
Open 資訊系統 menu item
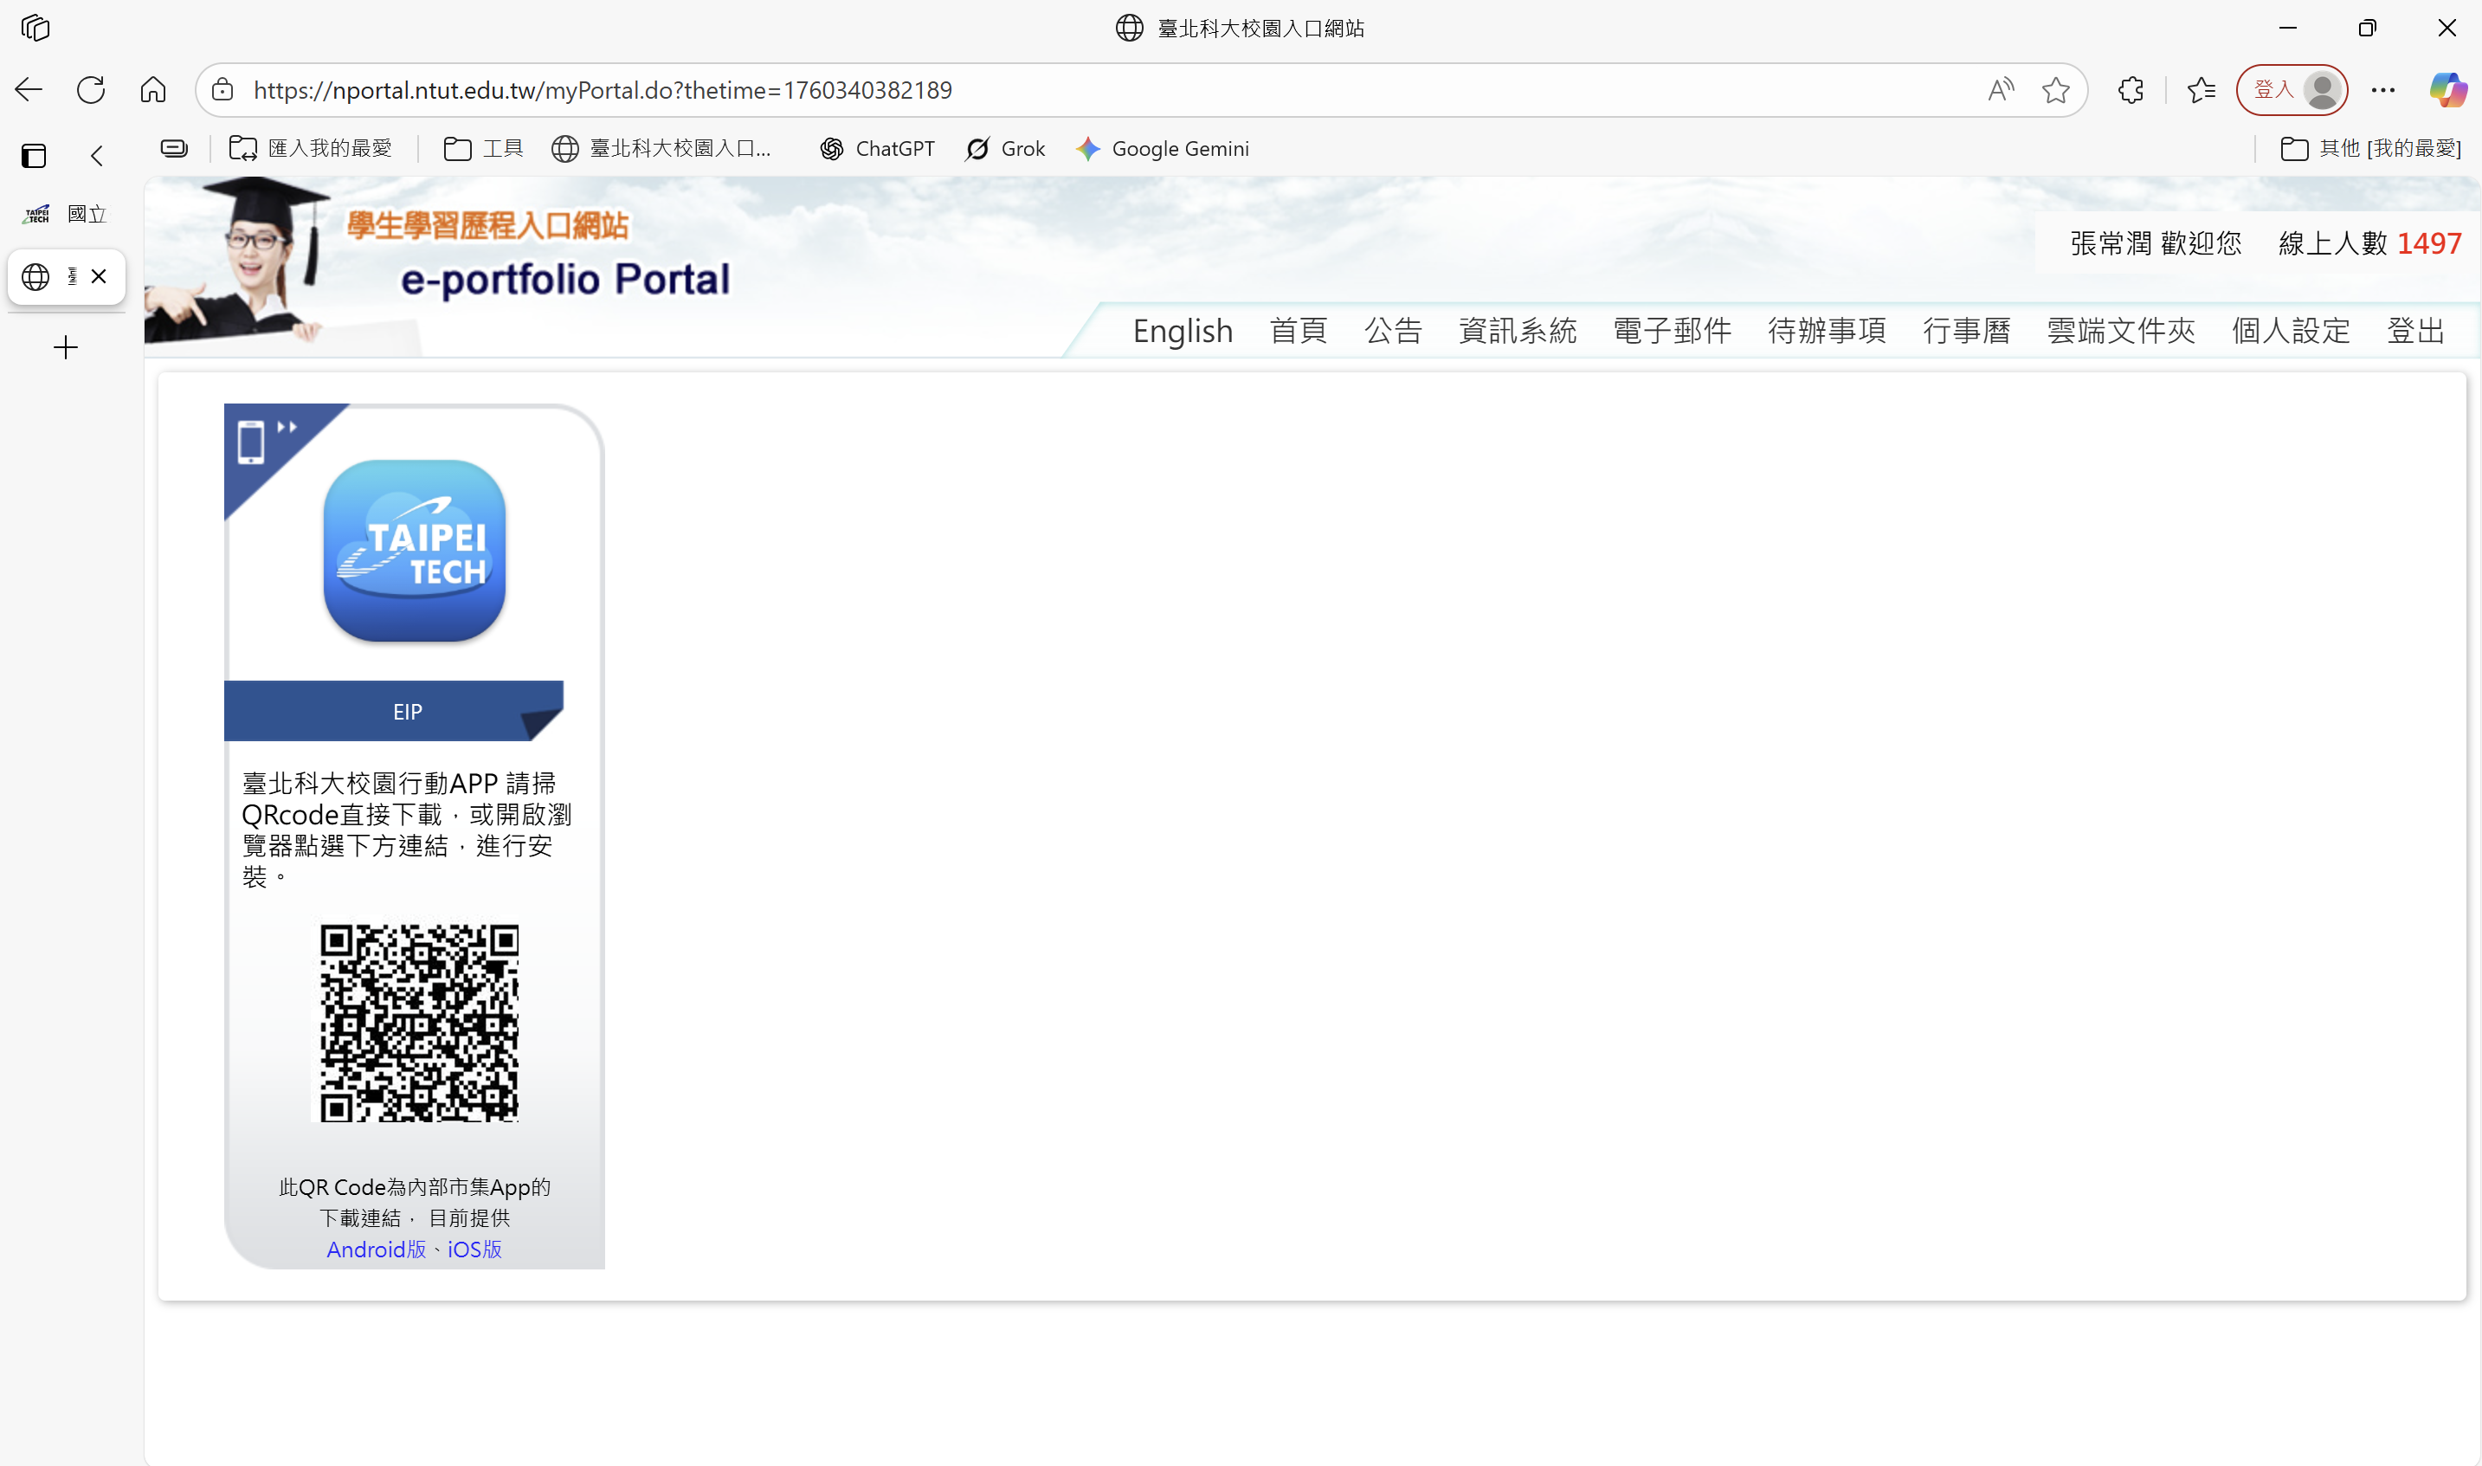[1517, 330]
